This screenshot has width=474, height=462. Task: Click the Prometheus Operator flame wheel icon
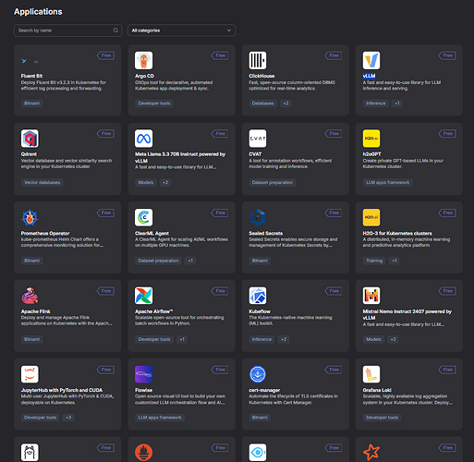(30, 217)
